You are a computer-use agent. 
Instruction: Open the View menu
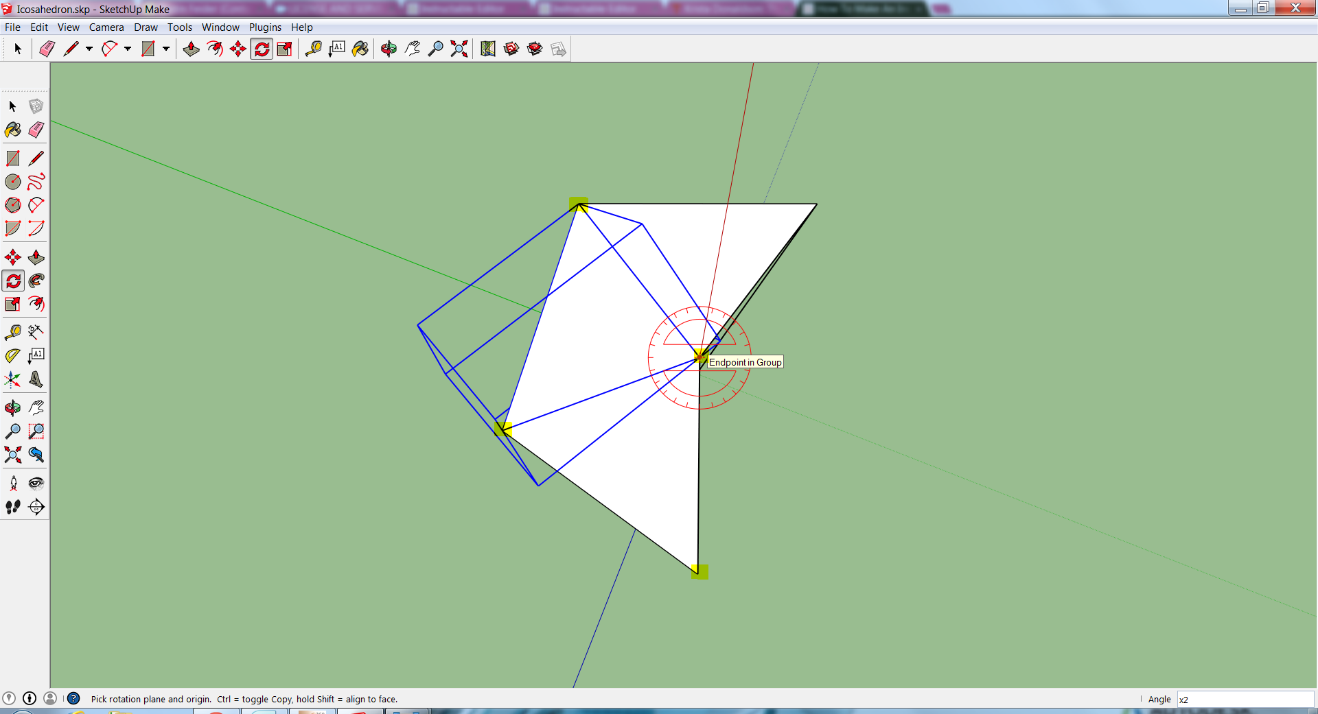(69, 27)
